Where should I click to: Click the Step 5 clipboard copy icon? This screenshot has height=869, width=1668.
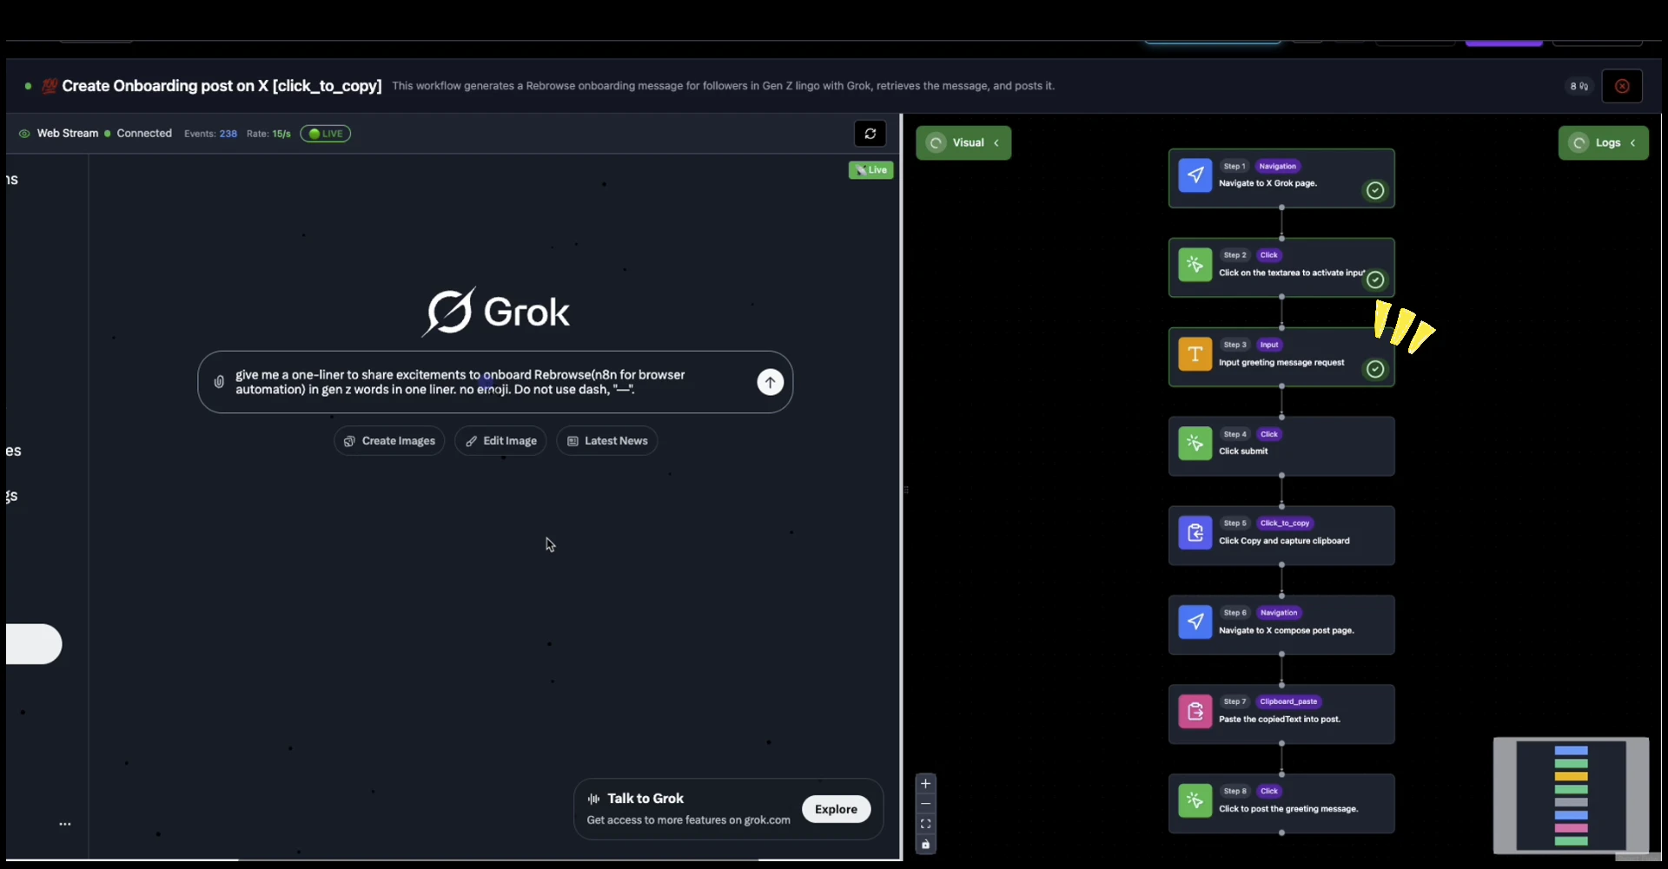(x=1195, y=532)
